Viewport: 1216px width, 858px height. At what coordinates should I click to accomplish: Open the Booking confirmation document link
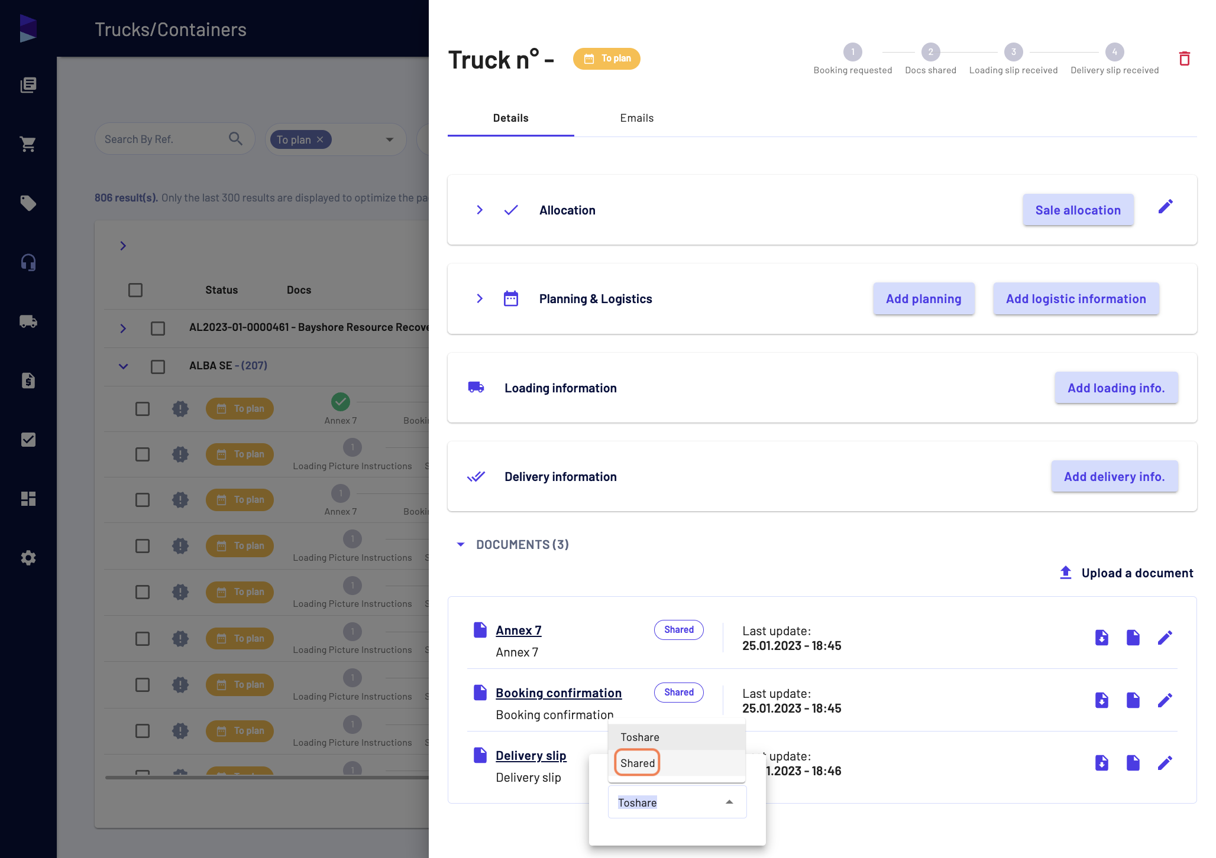(x=558, y=693)
